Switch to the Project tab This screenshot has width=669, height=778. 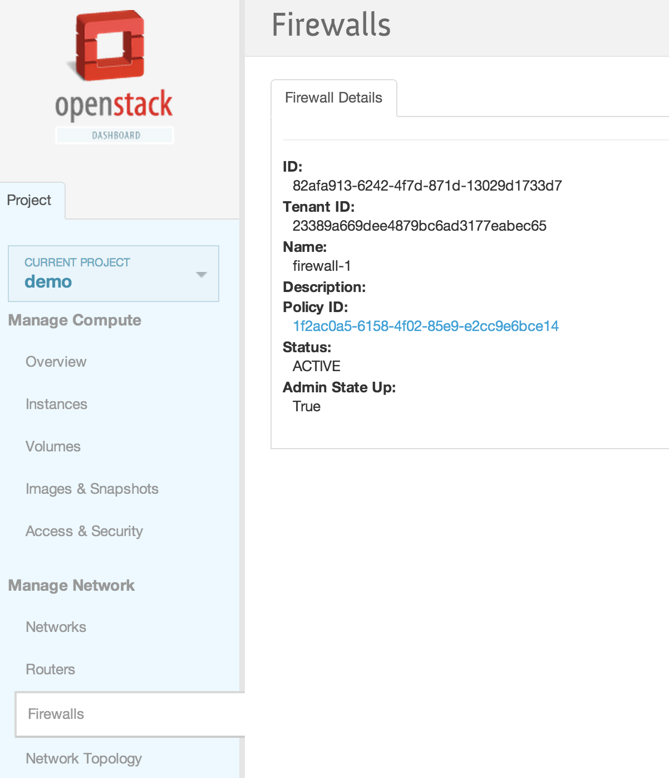click(29, 201)
